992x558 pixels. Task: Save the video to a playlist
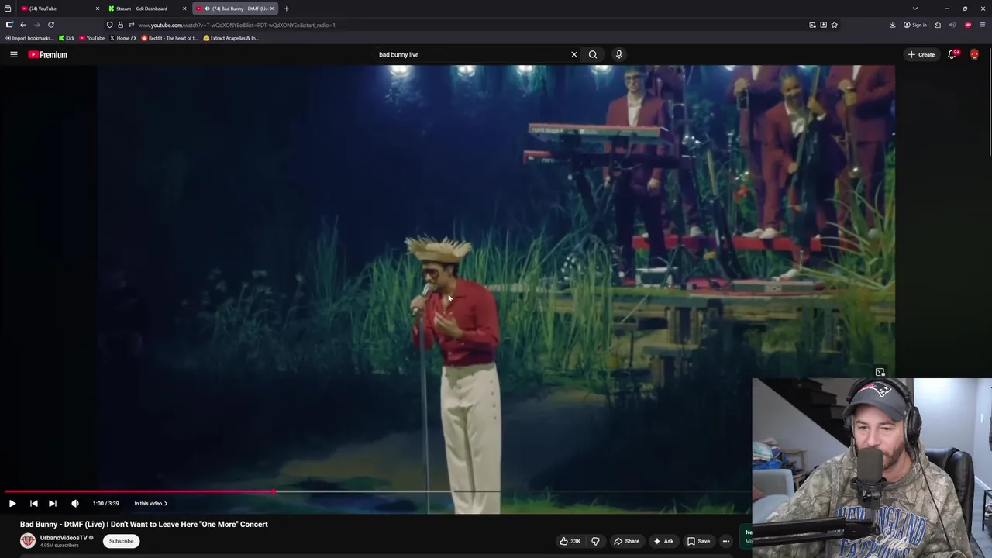click(x=698, y=541)
